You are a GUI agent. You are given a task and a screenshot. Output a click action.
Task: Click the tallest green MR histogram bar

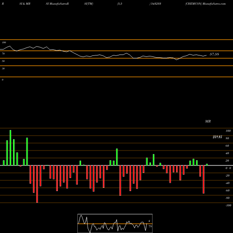click(x=10, y=148)
